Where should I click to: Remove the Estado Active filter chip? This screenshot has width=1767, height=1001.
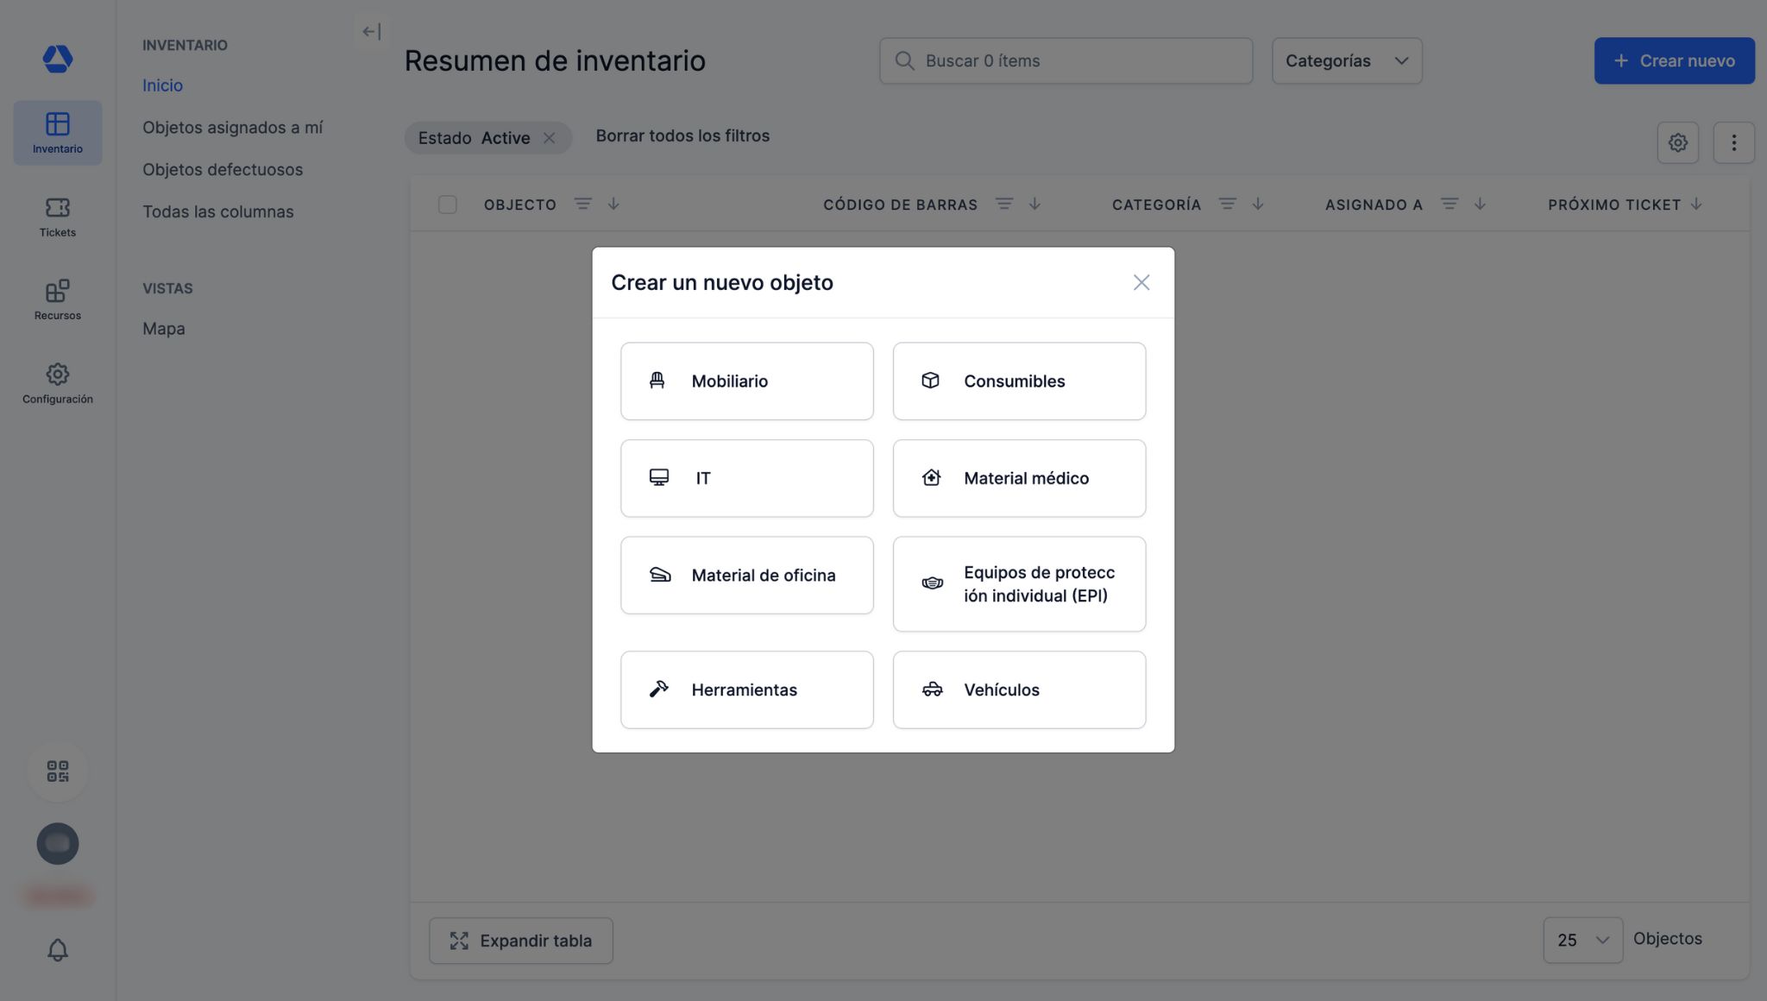549,138
